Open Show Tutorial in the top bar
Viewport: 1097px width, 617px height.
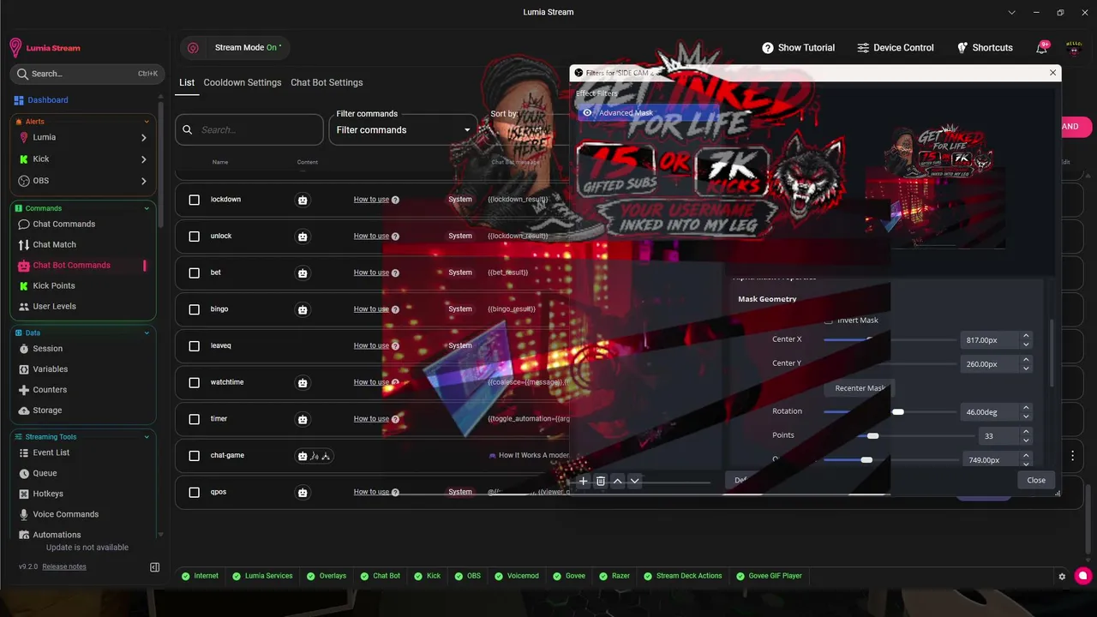click(x=798, y=48)
